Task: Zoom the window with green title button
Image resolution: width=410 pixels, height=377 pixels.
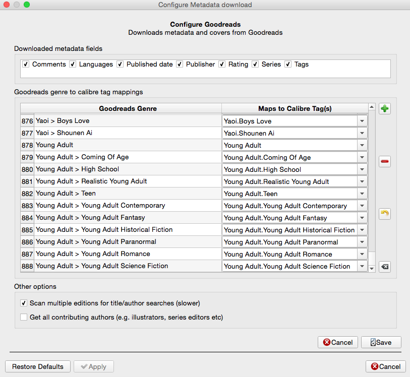Action: click(x=27, y=5)
